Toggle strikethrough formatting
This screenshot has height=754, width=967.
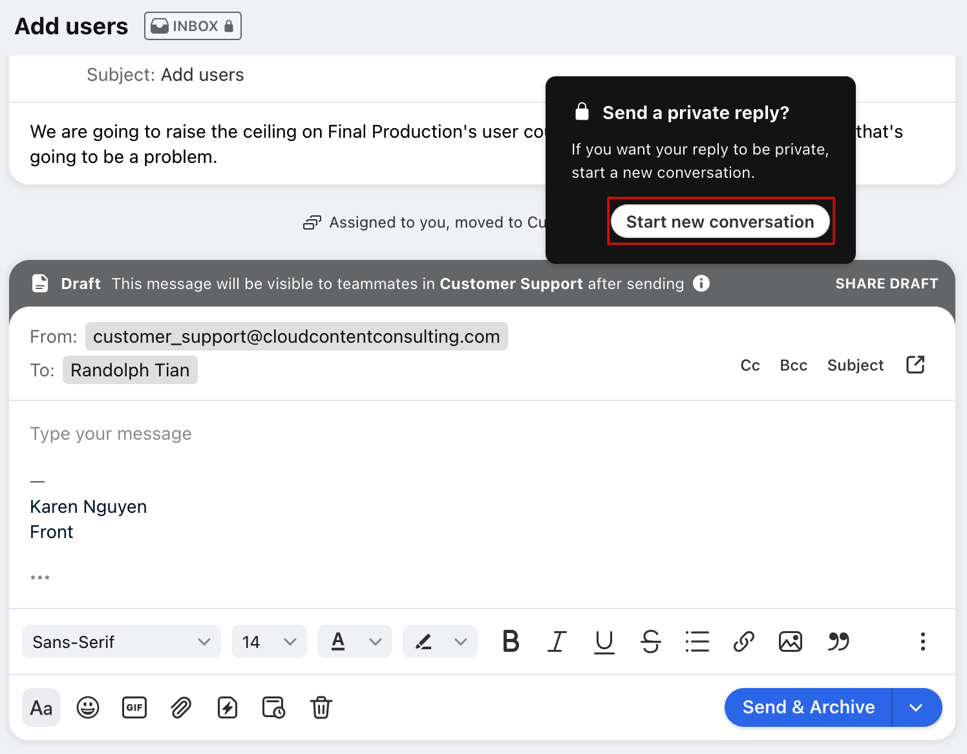pos(651,641)
